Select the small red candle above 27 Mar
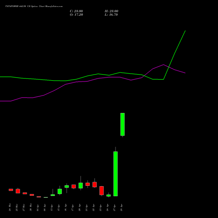Screen dimensions: 218x218 click(25, 193)
